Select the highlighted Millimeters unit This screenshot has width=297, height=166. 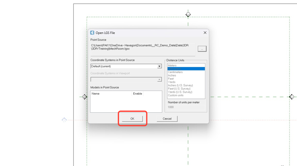pyautogui.click(x=186, y=69)
